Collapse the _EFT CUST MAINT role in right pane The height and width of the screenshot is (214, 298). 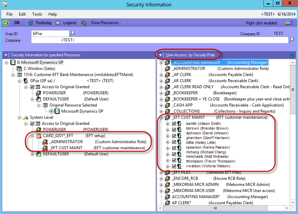pyautogui.click(x=161, y=118)
